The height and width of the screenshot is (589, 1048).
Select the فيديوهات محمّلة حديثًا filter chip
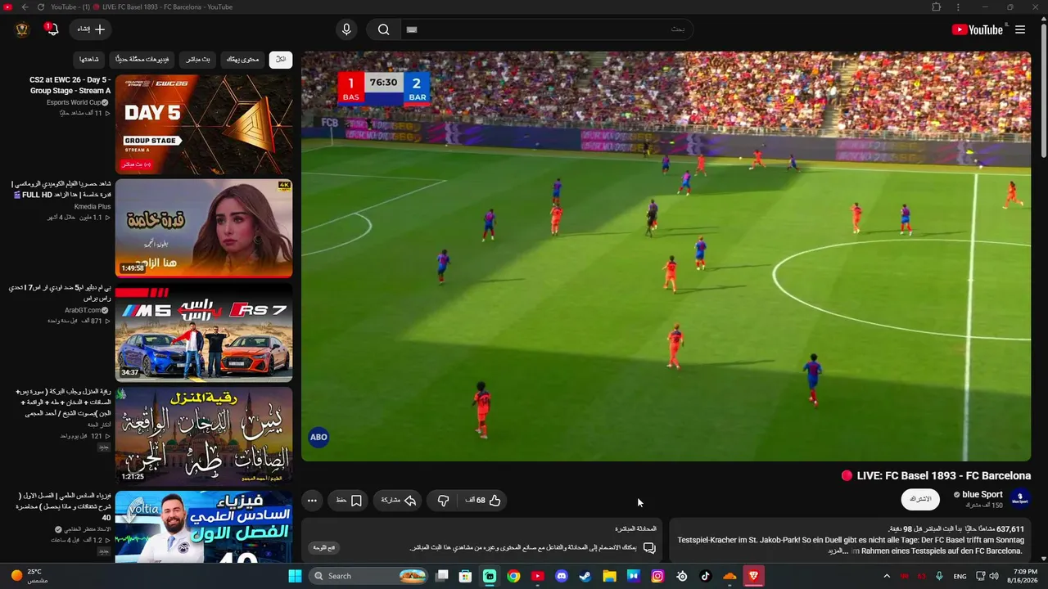142,60
